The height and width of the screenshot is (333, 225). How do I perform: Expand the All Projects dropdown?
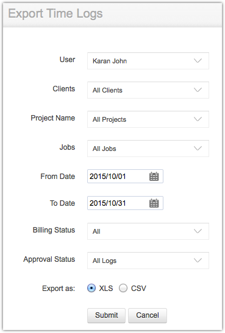tap(148, 119)
